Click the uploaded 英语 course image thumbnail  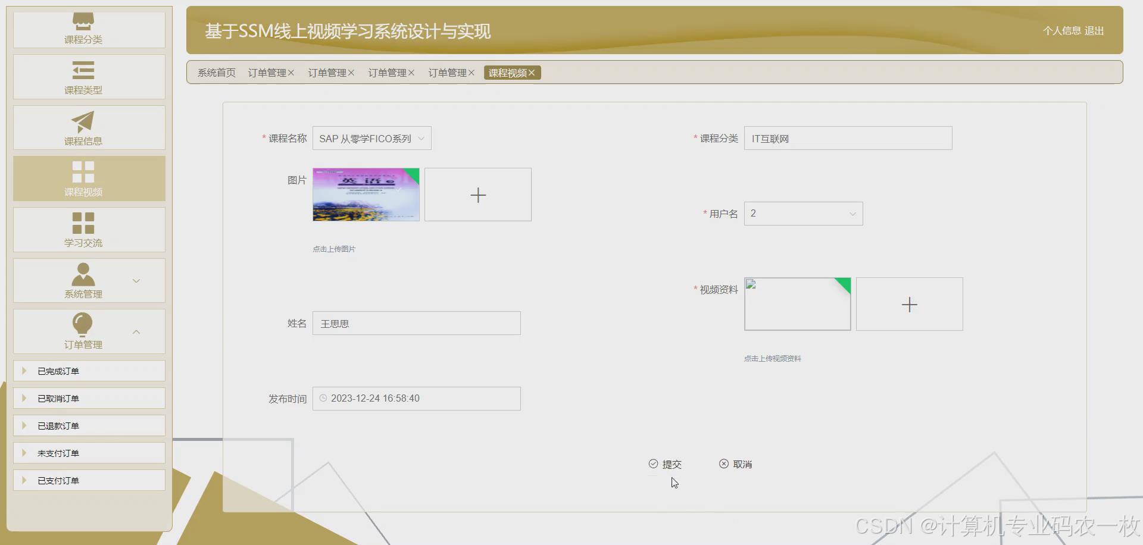pos(365,194)
